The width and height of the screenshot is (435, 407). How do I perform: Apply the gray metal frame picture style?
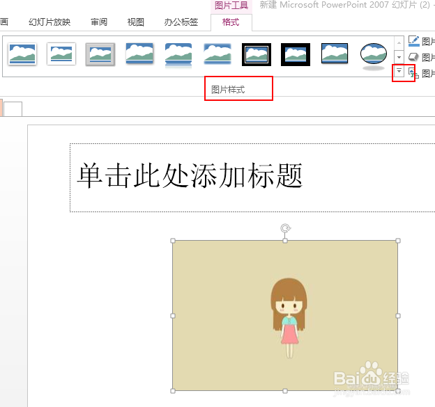[x=100, y=54]
